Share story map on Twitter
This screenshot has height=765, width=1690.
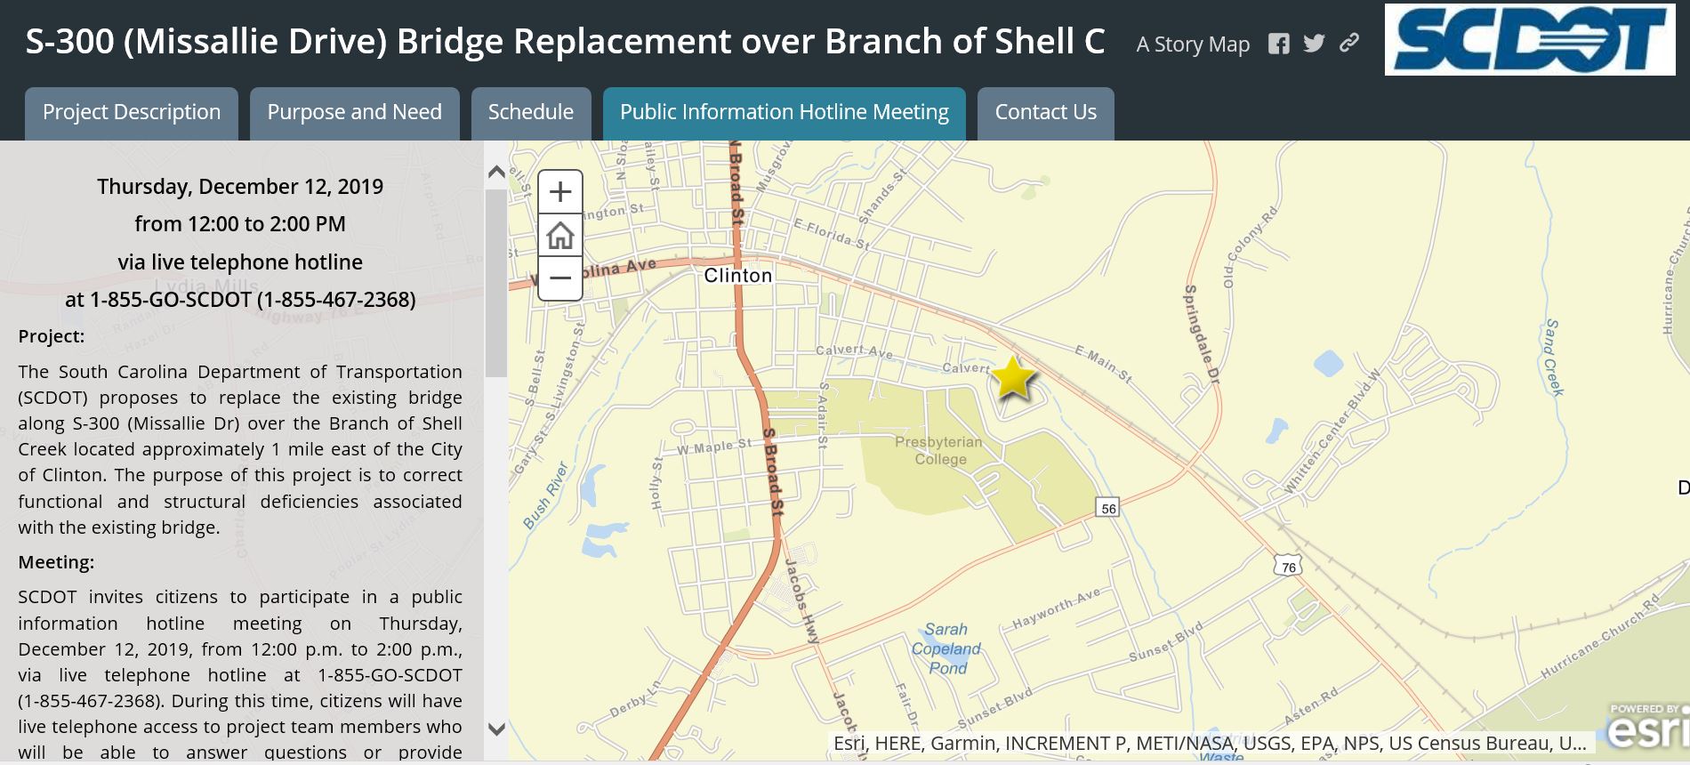tap(1314, 44)
